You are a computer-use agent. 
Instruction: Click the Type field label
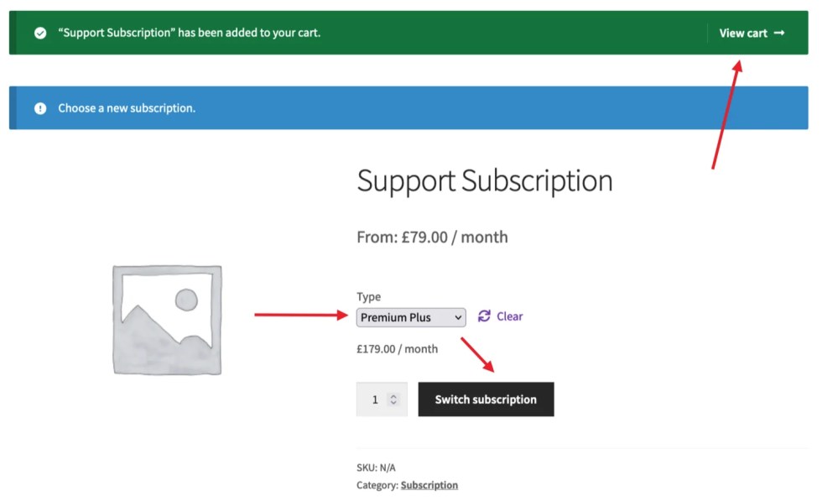point(368,297)
